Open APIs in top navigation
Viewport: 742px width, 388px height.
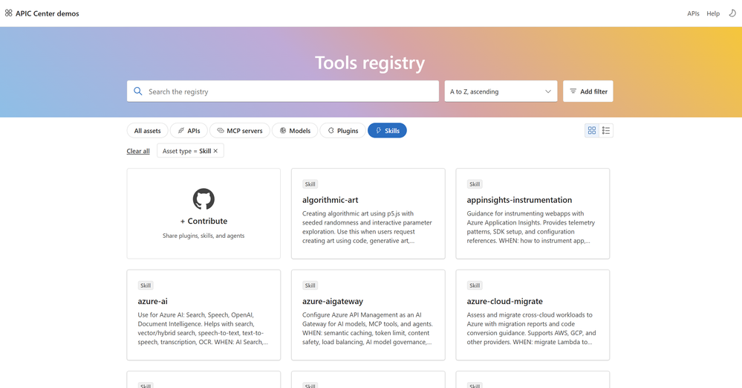click(693, 13)
